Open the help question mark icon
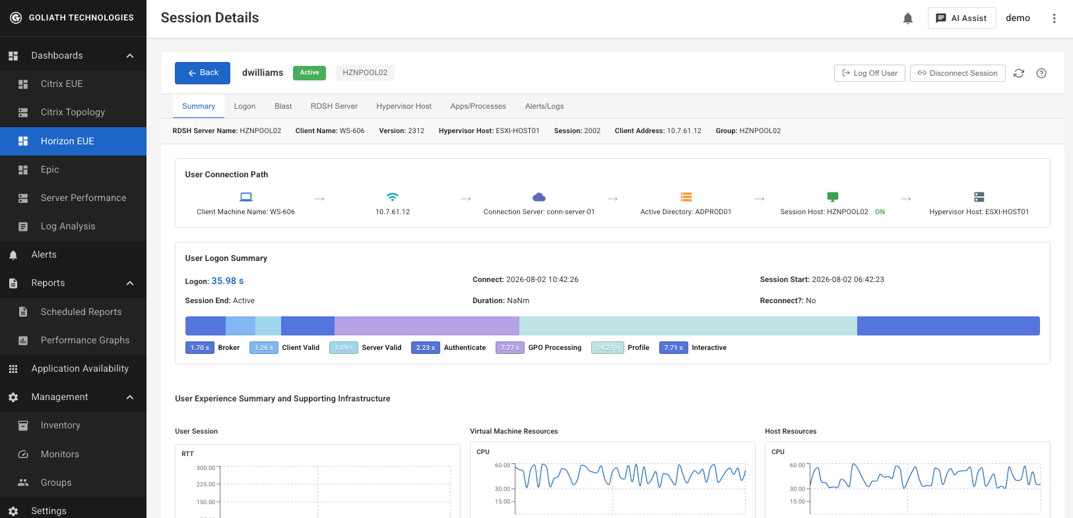Image resolution: width=1073 pixels, height=518 pixels. 1041,73
